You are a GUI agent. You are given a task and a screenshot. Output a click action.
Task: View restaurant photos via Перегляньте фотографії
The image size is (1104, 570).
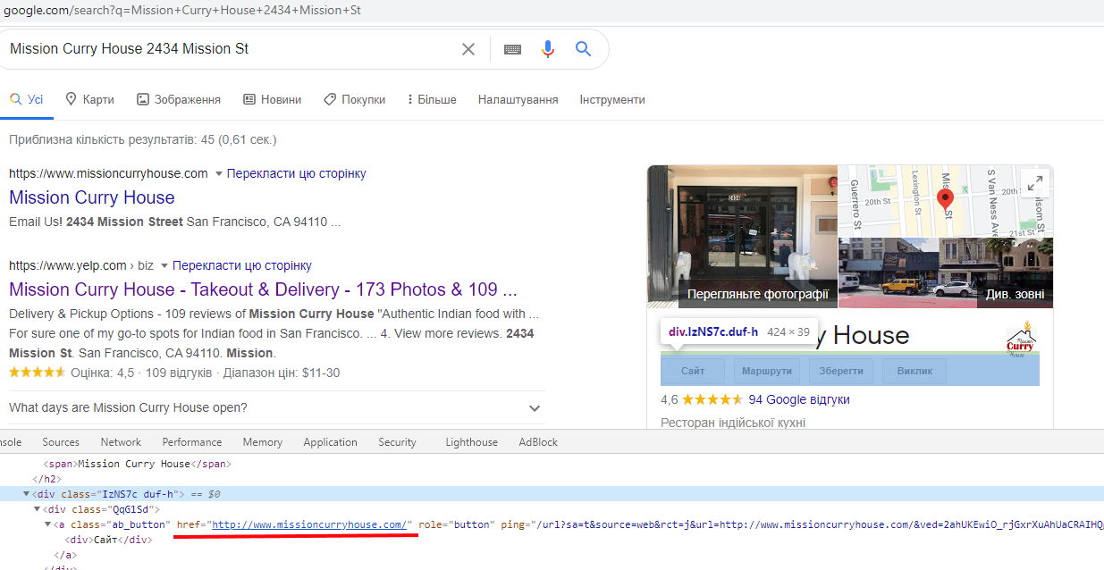coord(758,294)
